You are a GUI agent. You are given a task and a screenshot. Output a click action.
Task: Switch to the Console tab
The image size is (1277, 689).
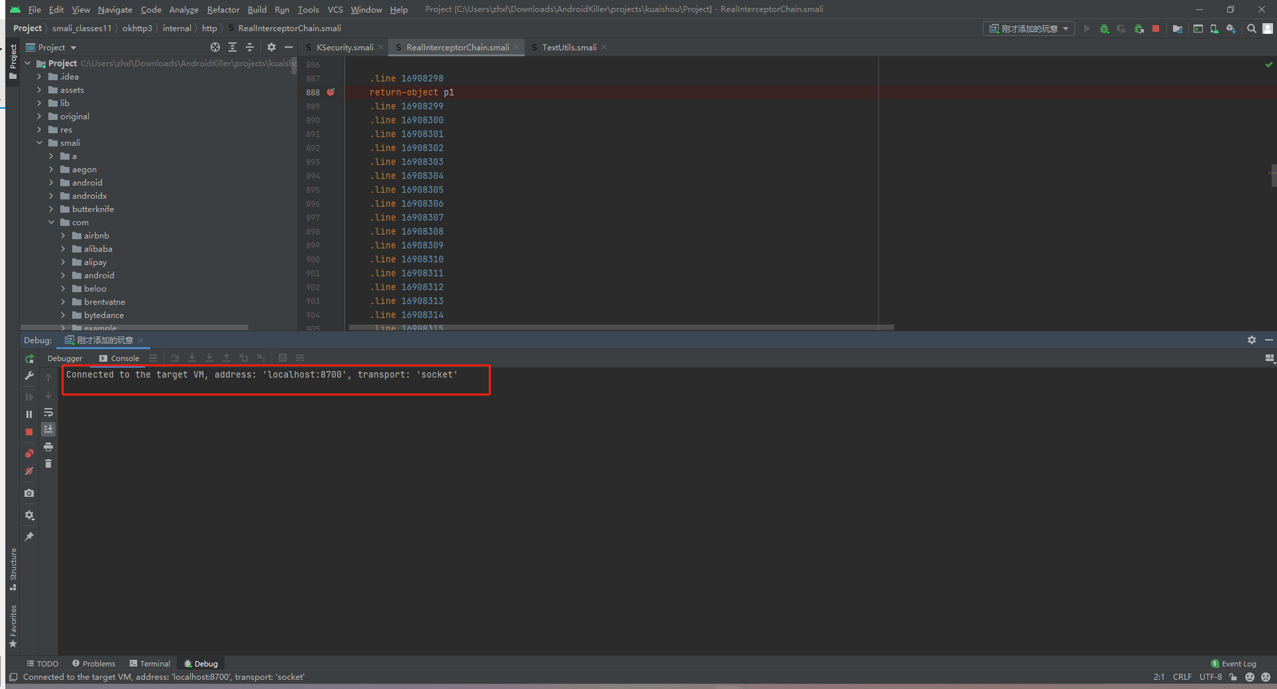tap(119, 358)
